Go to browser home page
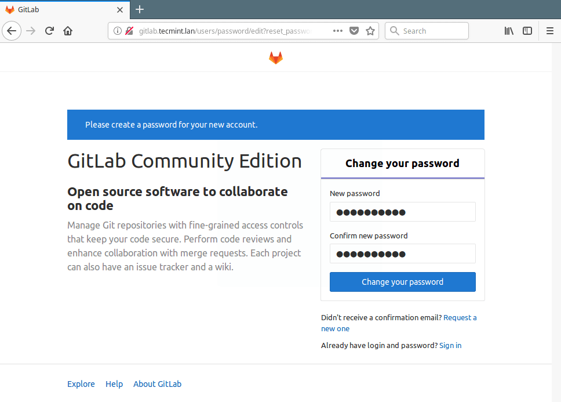 coord(68,31)
